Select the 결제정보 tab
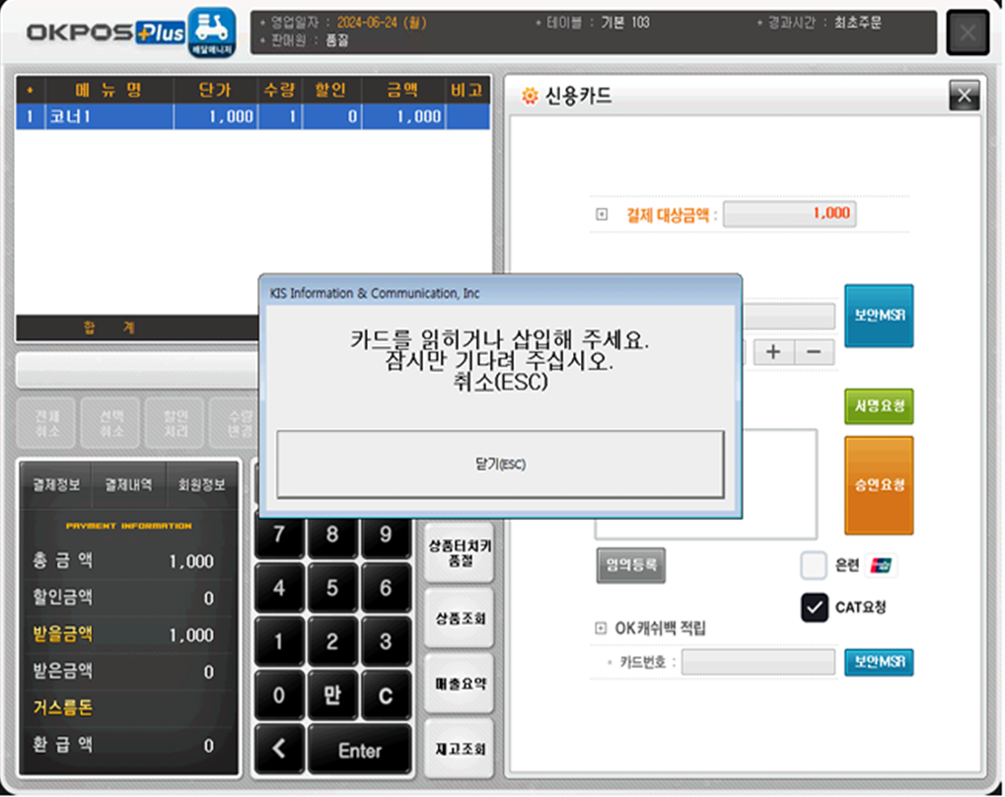The width and height of the screenshot is (1005, 797). click(x=56, y=484)
